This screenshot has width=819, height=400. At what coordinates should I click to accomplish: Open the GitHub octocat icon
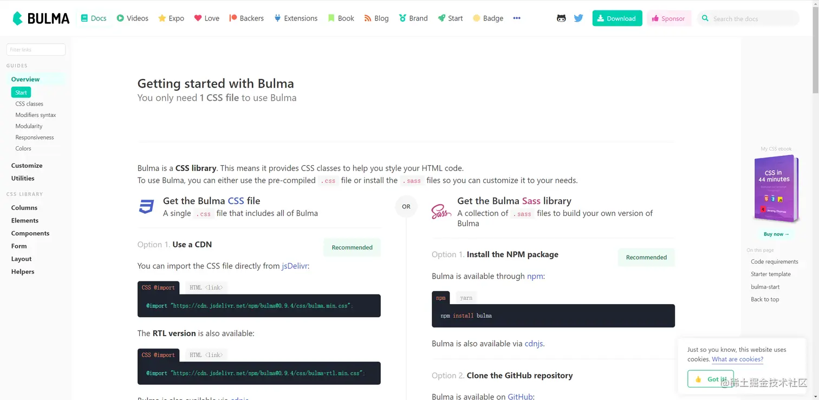561,18
